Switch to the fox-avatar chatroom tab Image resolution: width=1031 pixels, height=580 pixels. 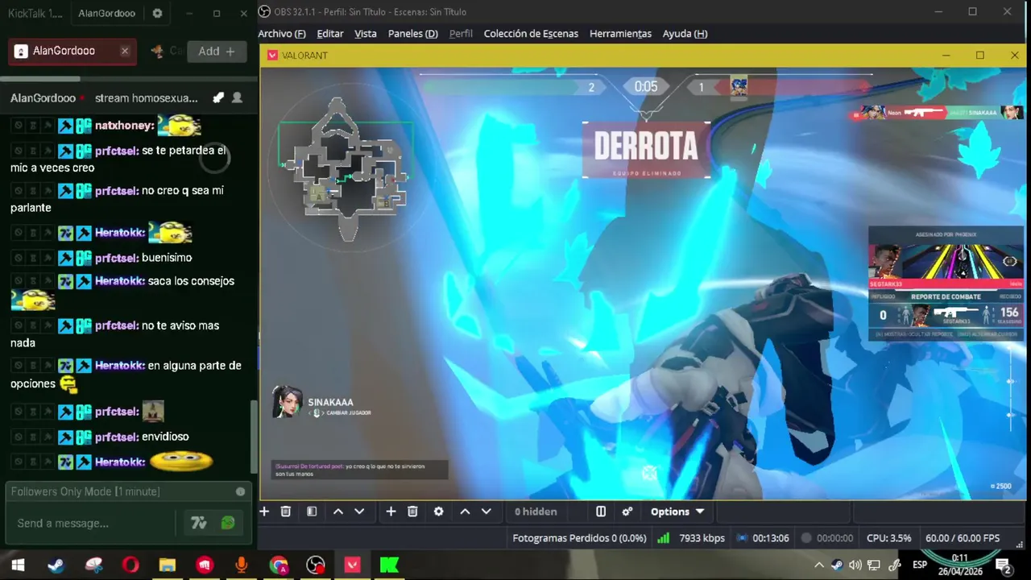[166, 51]
